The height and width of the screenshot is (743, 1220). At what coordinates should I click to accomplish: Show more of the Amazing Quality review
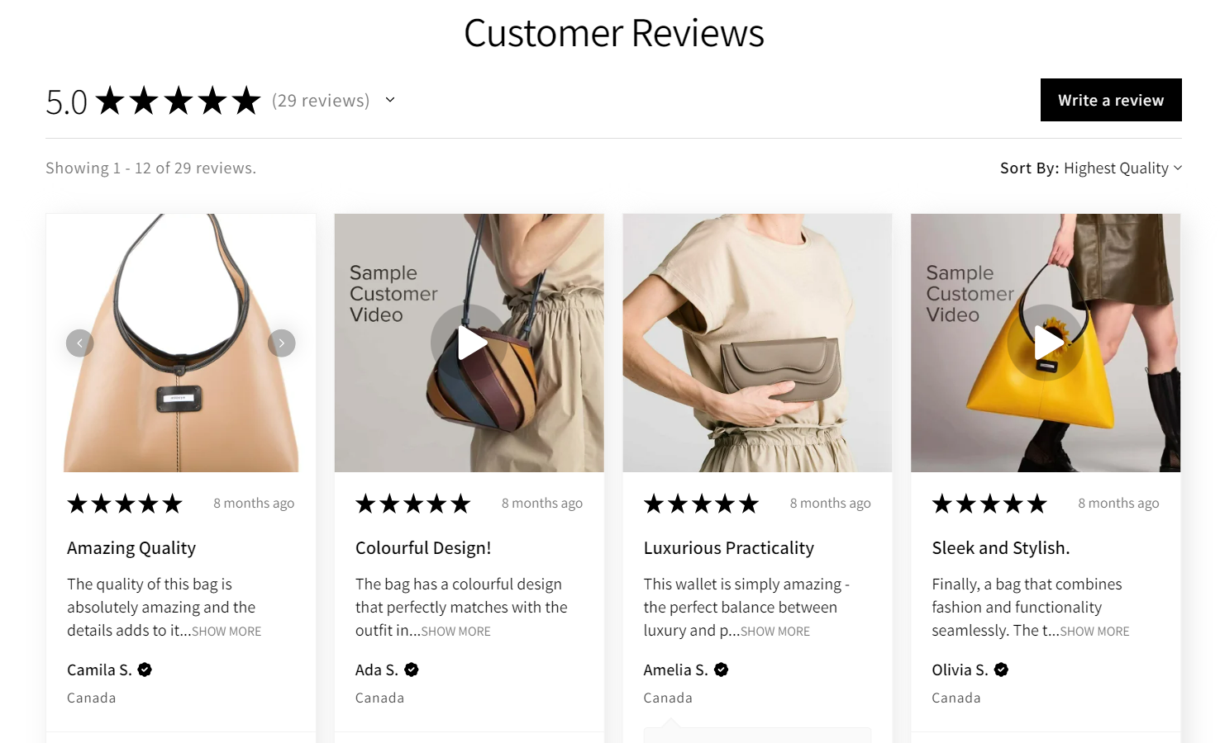[226, 631]
